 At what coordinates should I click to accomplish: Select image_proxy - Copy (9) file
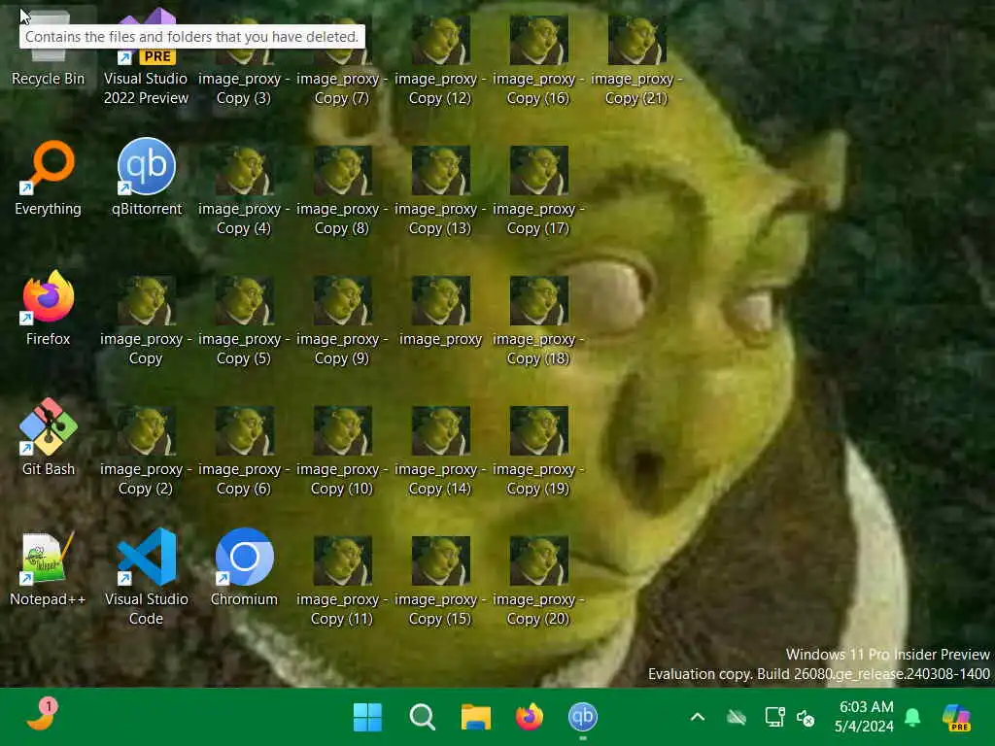pos(342,321)
